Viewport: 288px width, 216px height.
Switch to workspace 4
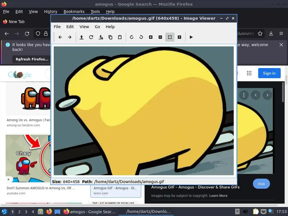pyautogui.click(x=33, y=212)
